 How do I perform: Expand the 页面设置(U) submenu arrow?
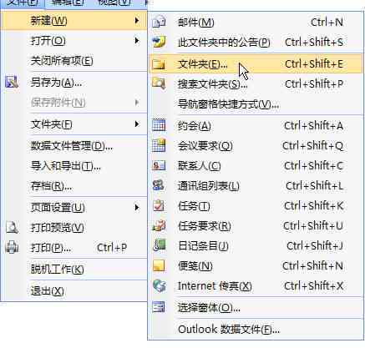(137, 207)
